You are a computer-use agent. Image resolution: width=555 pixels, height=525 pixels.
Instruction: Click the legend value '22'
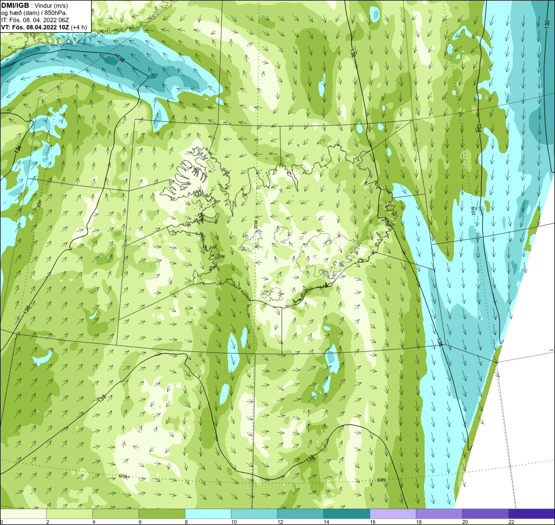(x=511, y=522)
